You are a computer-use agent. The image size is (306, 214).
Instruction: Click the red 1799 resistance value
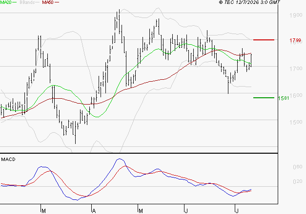(x=295, y=40)
